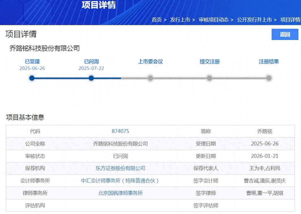This screenshot has width=301, height=214.
Task: Click the 返回 button
Action: (285, 34)
